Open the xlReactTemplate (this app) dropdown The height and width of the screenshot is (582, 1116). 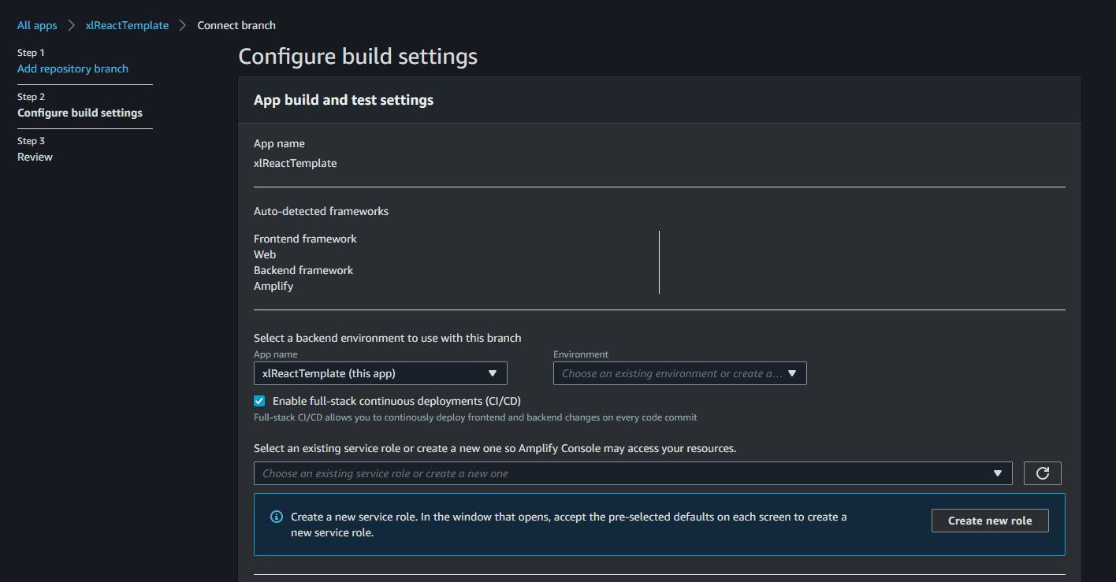tap(380, 373)
